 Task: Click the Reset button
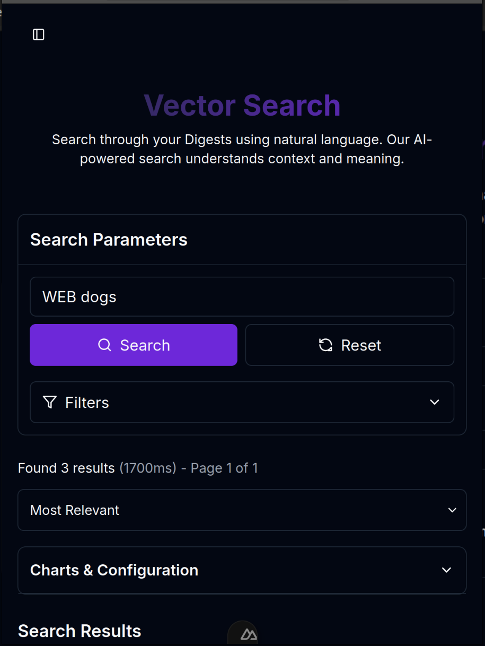tap(350, 345)
